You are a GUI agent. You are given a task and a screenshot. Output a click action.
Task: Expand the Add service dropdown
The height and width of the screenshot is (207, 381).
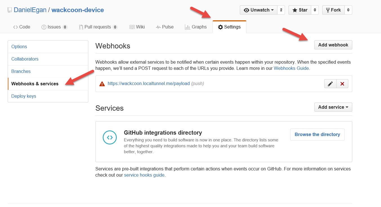point(333,107)
